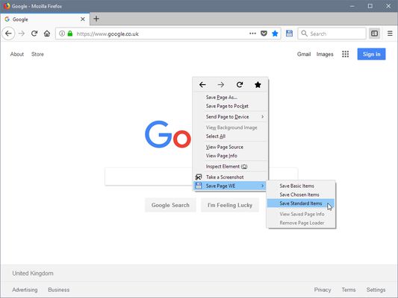Click the blue bookmark star in the address bar
Image resolution: width=398 pixels, height=298 pixels.
click(275, 34)
